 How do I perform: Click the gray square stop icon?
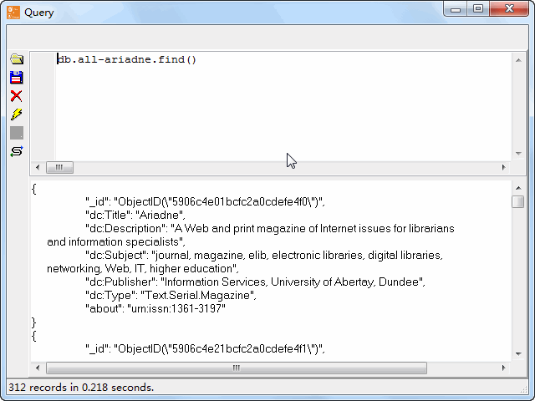point(16,133)
